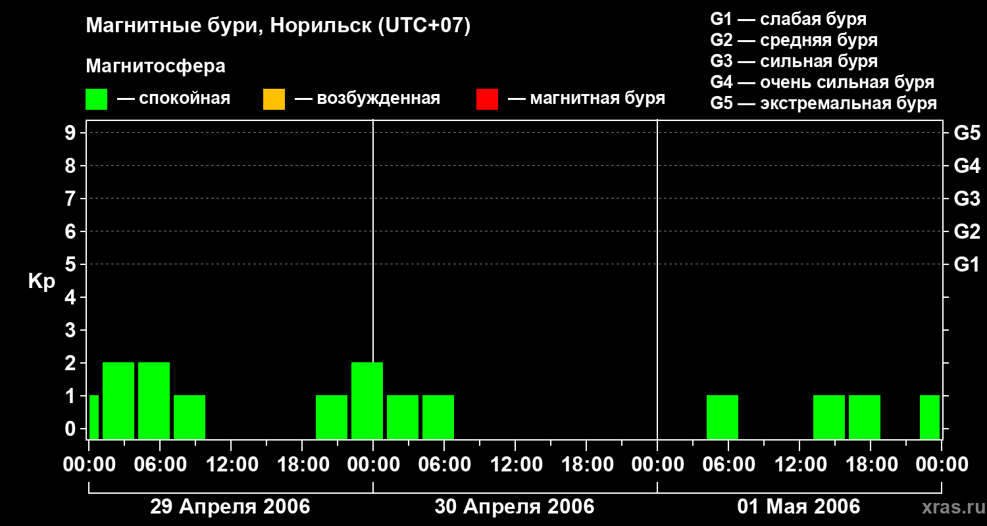Click the green 'спокойная' legend swatch
Screen dimensions: 987x526
pos(96,99)
